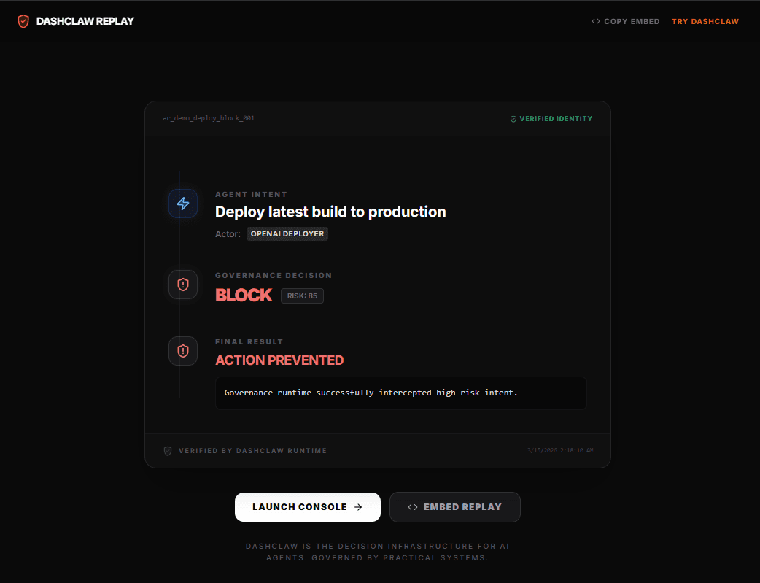Click the OpenAI Deployer actor badge
760x583 pixels.
287,234
